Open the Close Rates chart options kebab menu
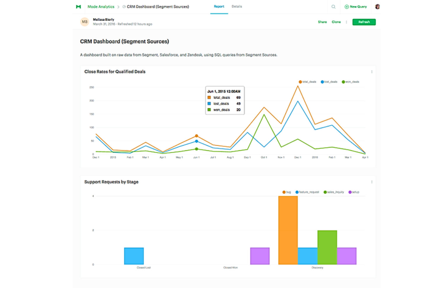This screenshot has height=288, width=432. tap(372, 71)
